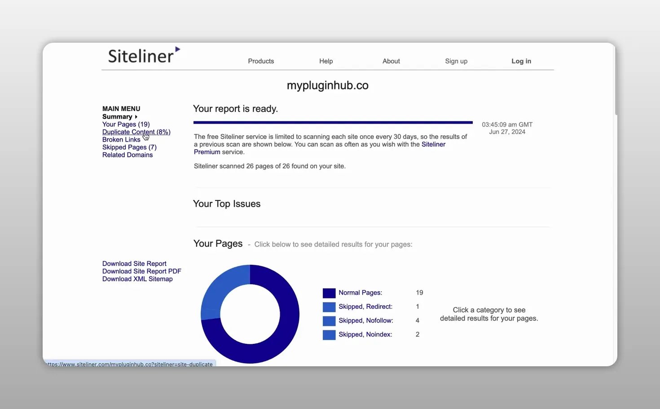Click the Skipped, Redirect color swatch
Screen dimensions: 660x409
tap(329, 307)
